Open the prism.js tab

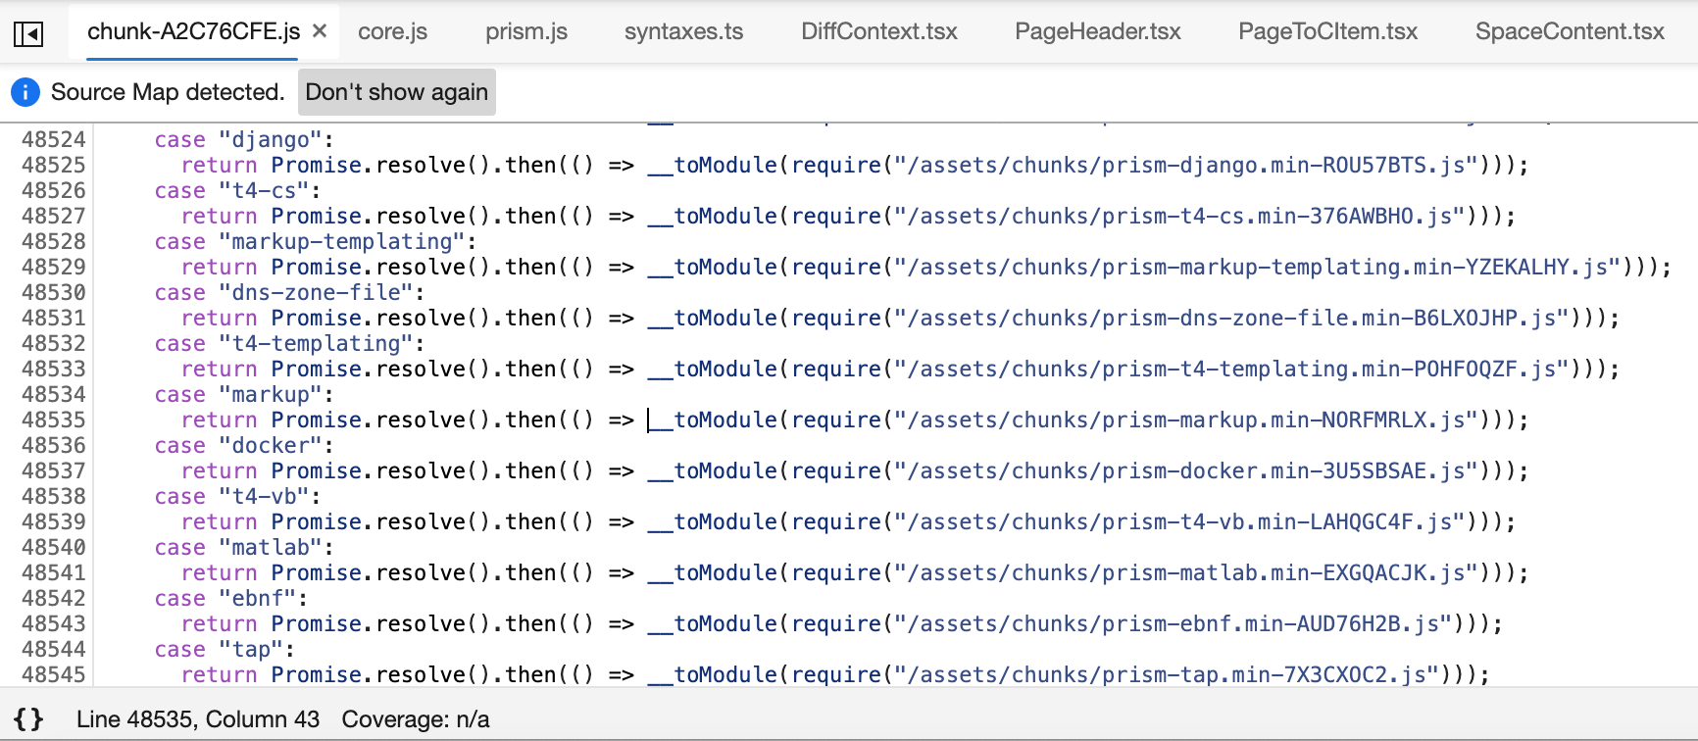click(x=526, y=31)
